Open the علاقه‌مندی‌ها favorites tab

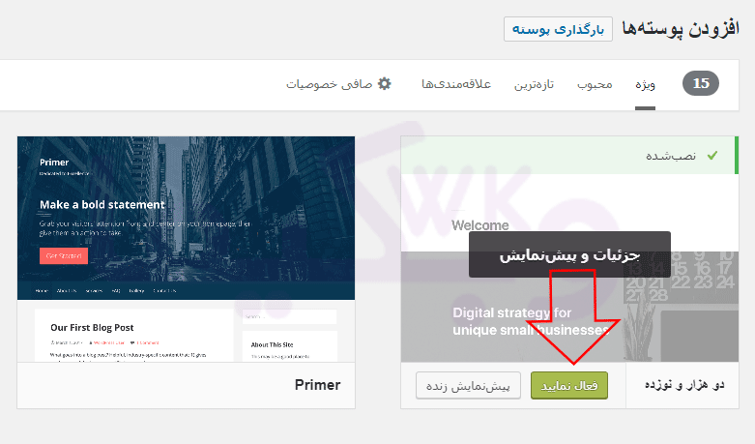tap(456, 84)
